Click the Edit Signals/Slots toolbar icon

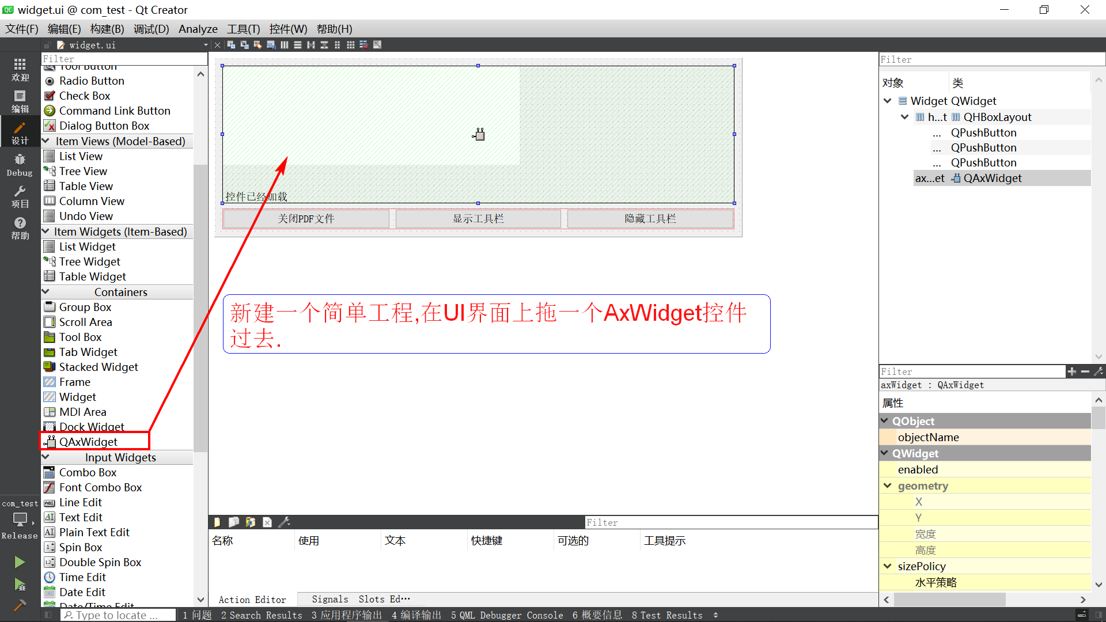click(244, 45)
